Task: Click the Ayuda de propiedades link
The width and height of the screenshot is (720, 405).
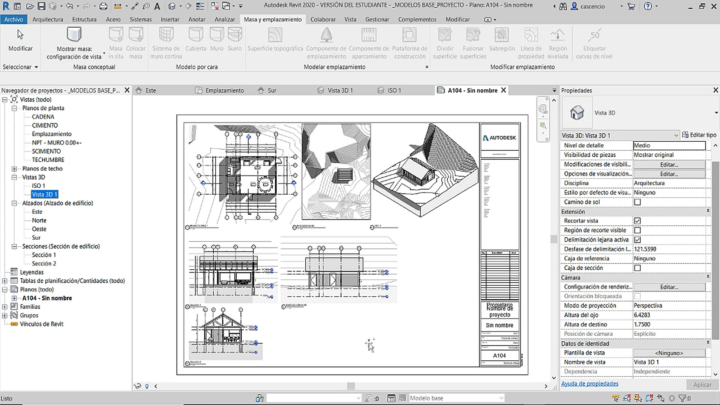Action: (x=589, y=384)
